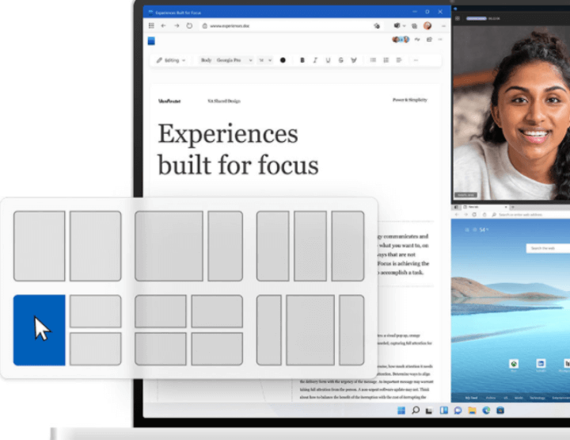Reload page in the lower Edge window
Image resolution: width=570 pixels, height=440 pixels.
pyautogui.click(x=474, y=215)
